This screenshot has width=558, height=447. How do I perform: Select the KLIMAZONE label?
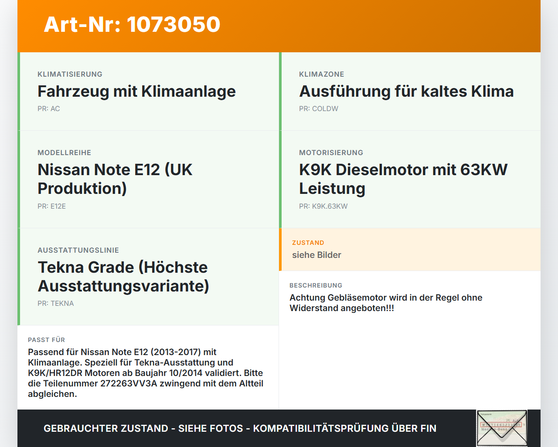(321, 74)
